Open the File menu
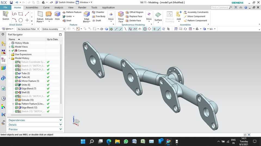This screenshot has width=261, height=146. [5, 8]
